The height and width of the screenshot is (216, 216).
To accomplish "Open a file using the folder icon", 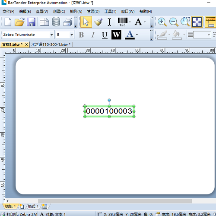I will pos(19,22).
